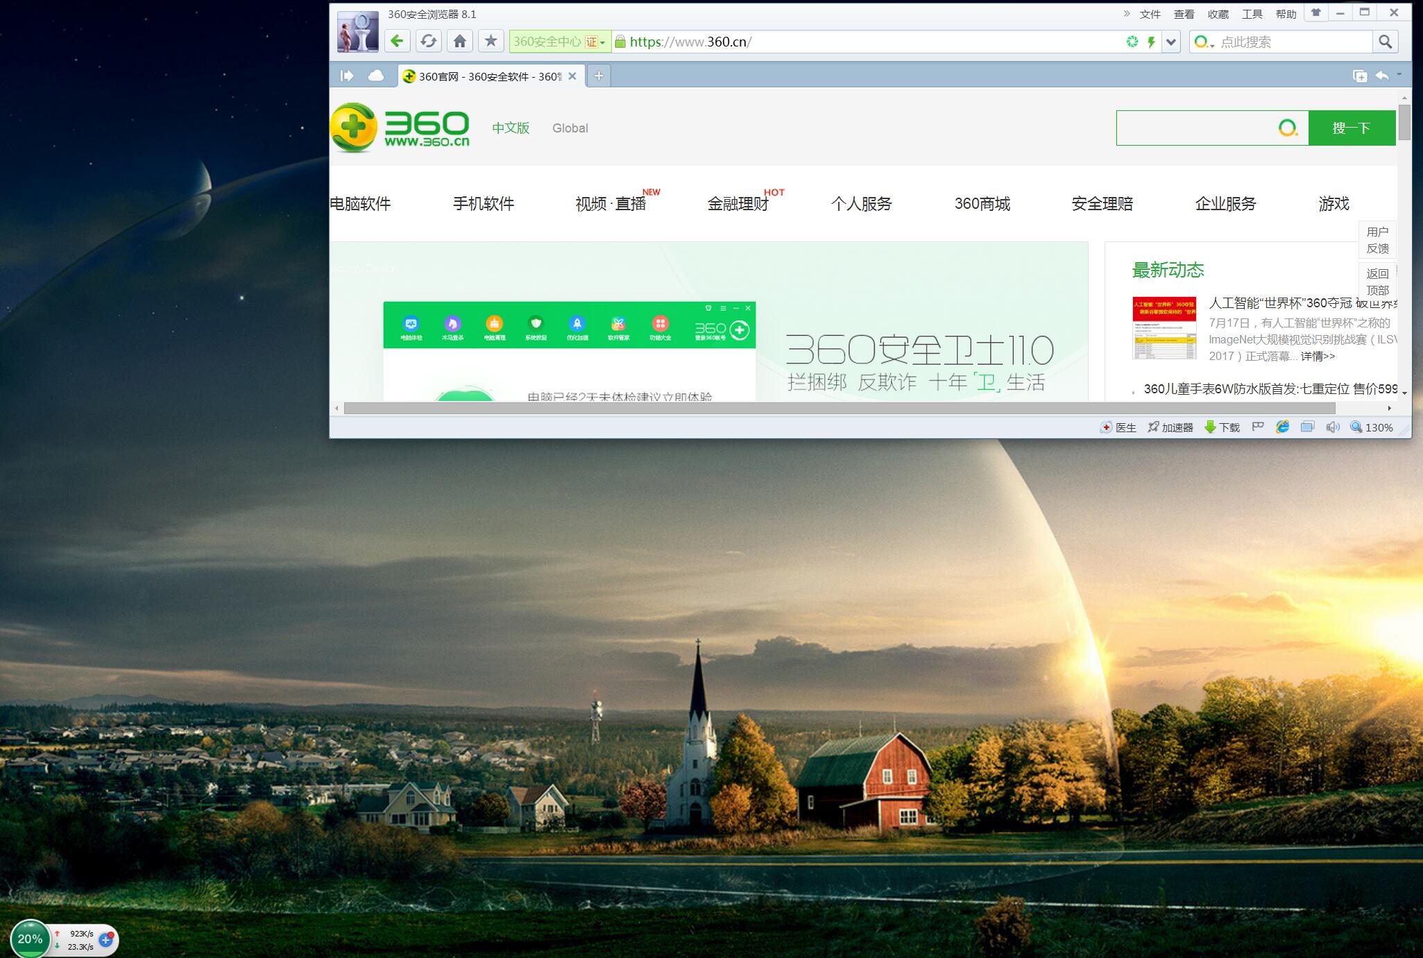The height and width of the screenshot is (958, 1423).
Task: Close the 360官网 tab
Action: coord(572,76)
